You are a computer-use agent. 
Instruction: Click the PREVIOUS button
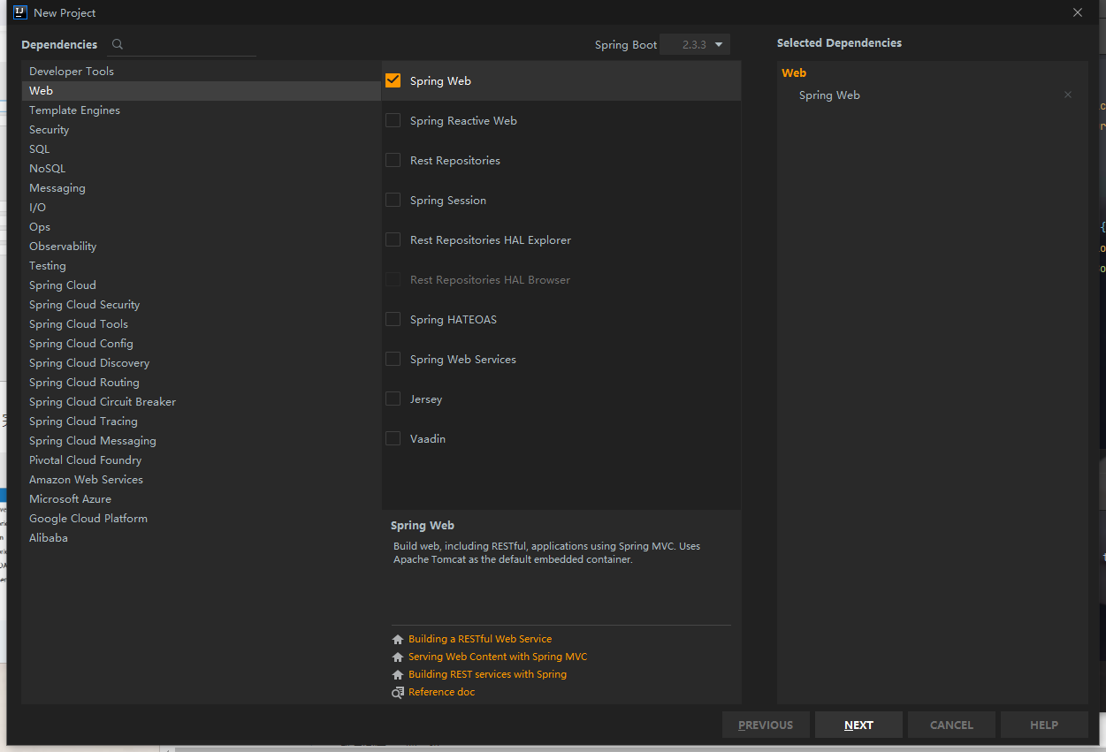[766, 725]
